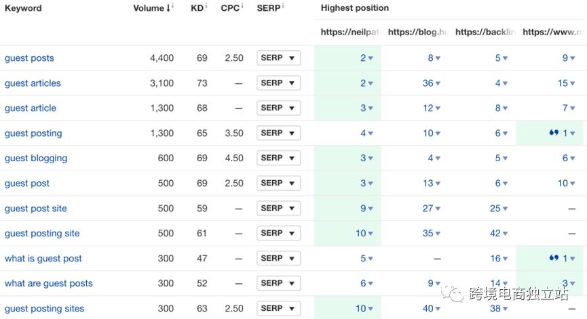Click the guest post site keyword link
The height and width of the screenshot is (319, 587).
click(x=36, y=209)
